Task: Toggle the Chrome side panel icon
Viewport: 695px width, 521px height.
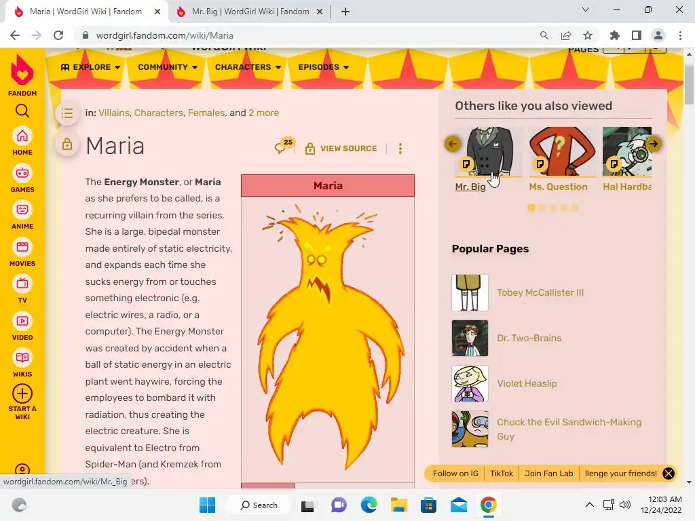Action: point(637,35)
